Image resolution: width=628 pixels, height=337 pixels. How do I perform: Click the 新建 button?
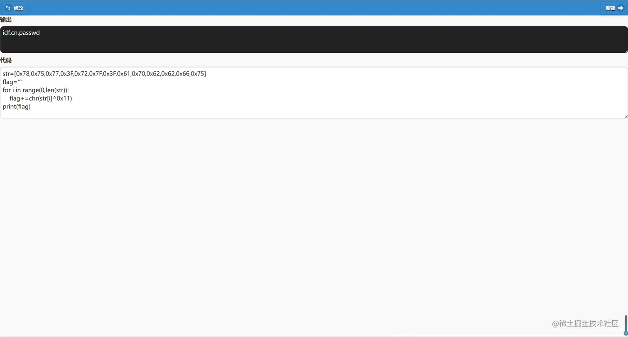point(613,8)
